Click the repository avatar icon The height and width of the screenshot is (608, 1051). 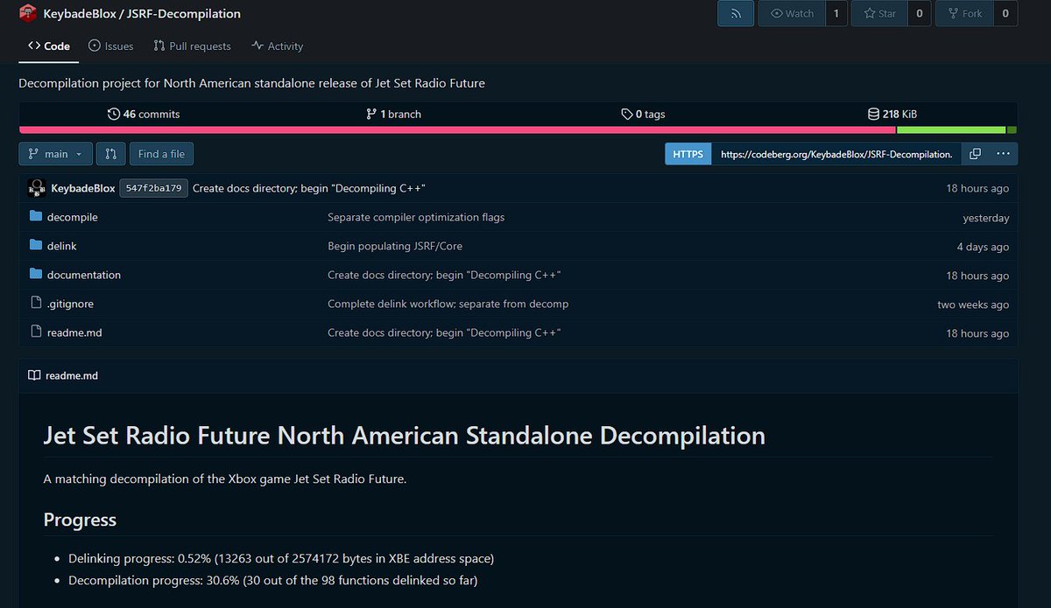coord(28,13)
